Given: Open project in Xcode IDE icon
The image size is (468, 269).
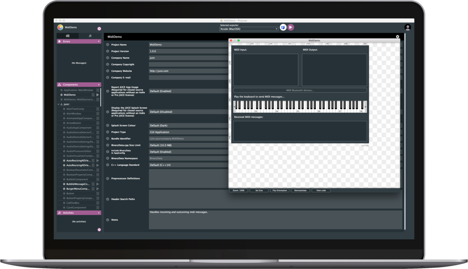Looking at the screenshot, I should [283, 27].
